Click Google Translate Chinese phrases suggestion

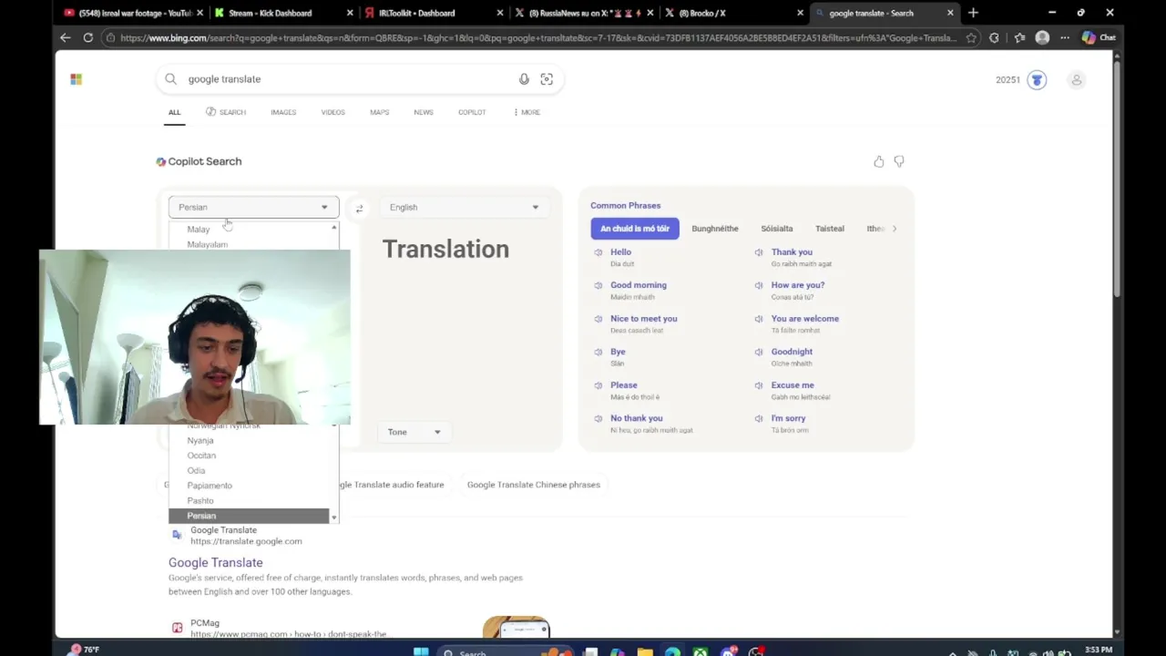click(534, 485)
